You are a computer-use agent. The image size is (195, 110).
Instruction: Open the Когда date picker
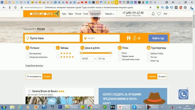coord(101,38)
